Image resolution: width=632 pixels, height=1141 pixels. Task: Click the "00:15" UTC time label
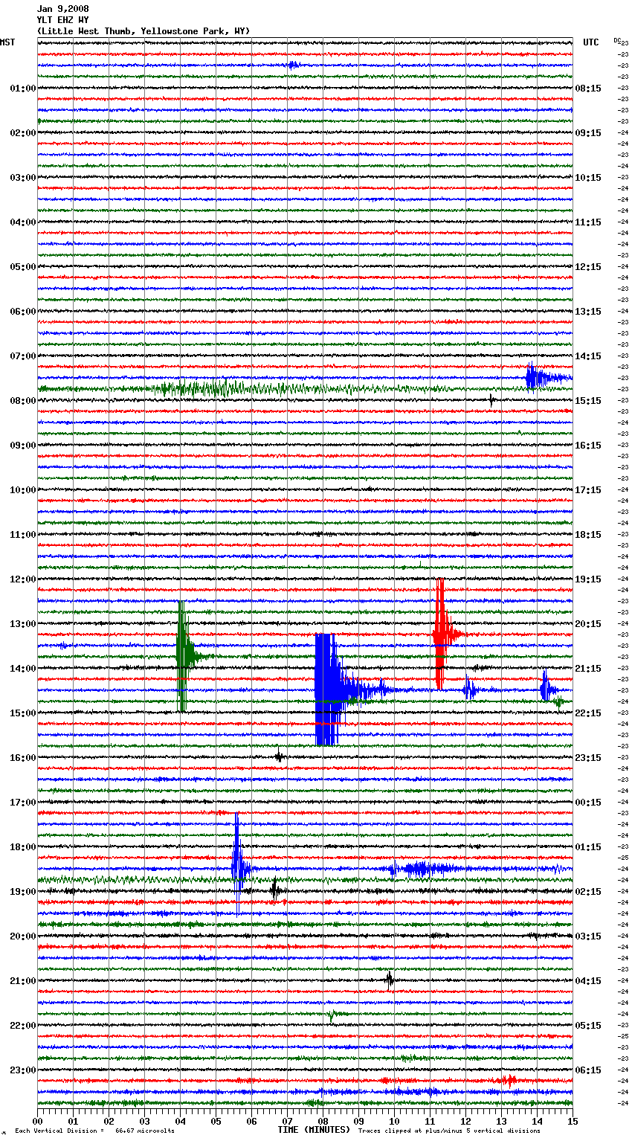click(x=588, y=803)
